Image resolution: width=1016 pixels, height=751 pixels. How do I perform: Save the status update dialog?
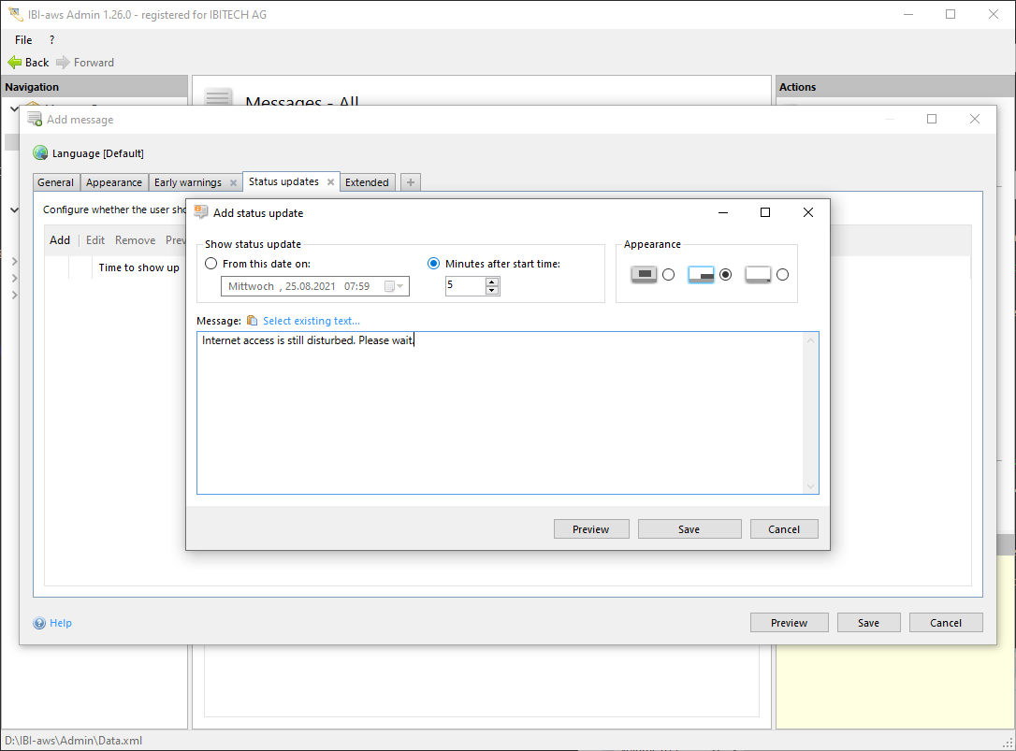click(x=689, y=529)
